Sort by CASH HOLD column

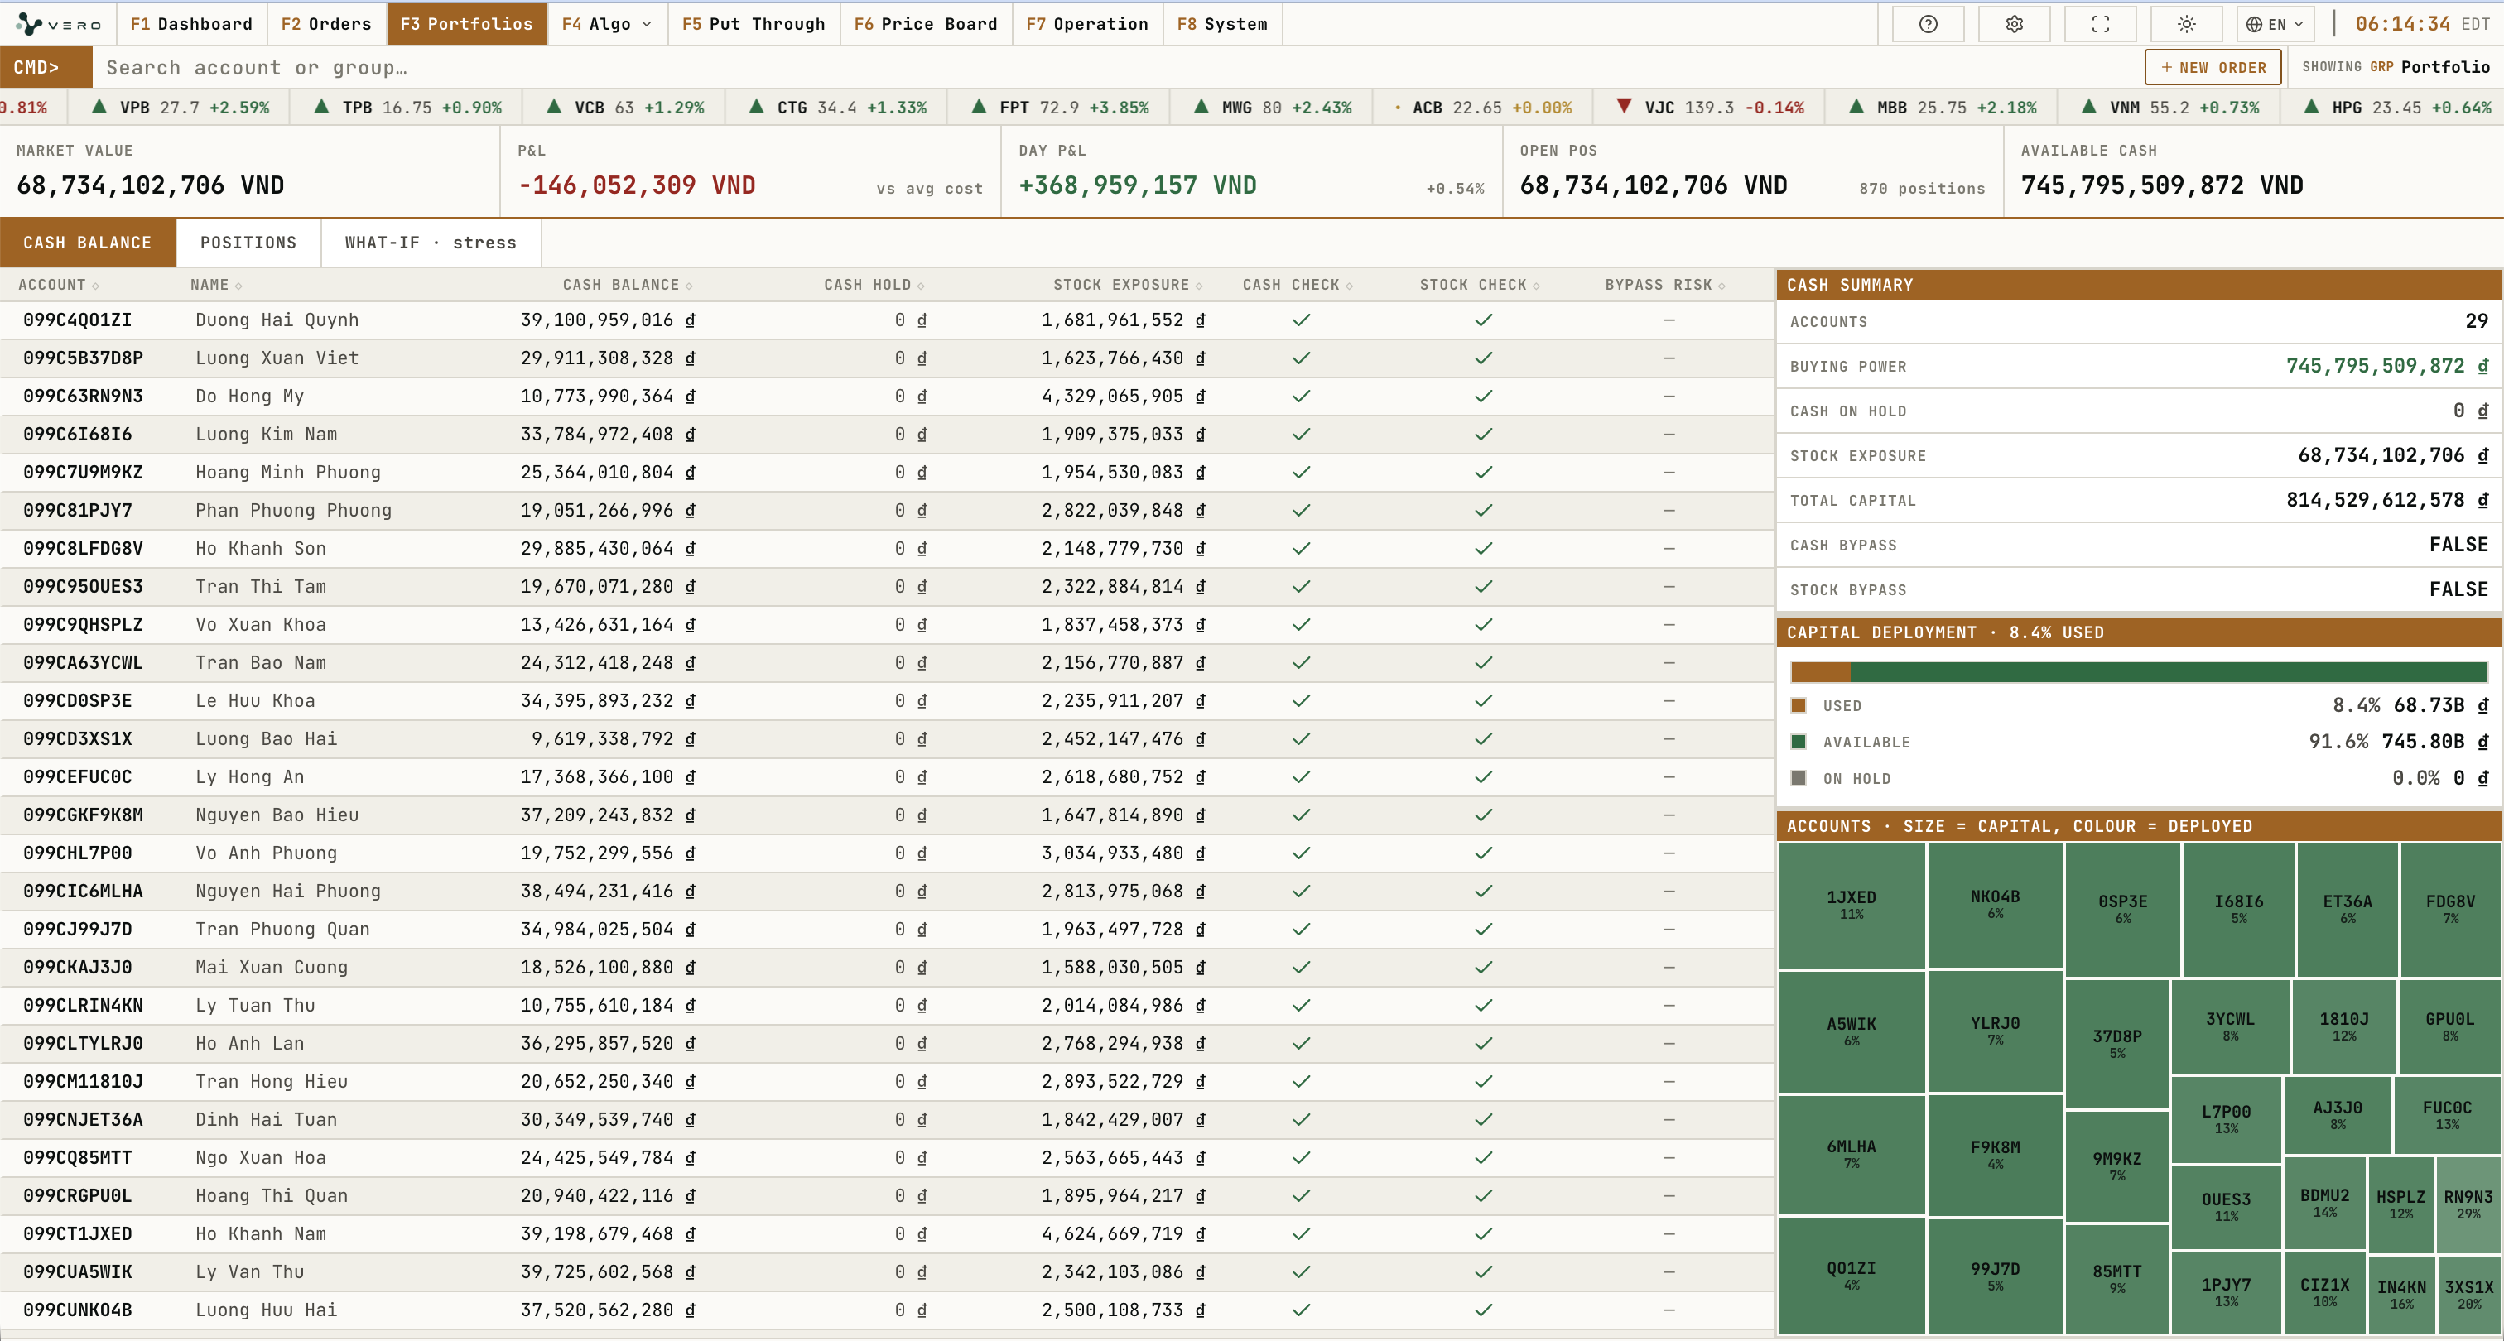874,285
